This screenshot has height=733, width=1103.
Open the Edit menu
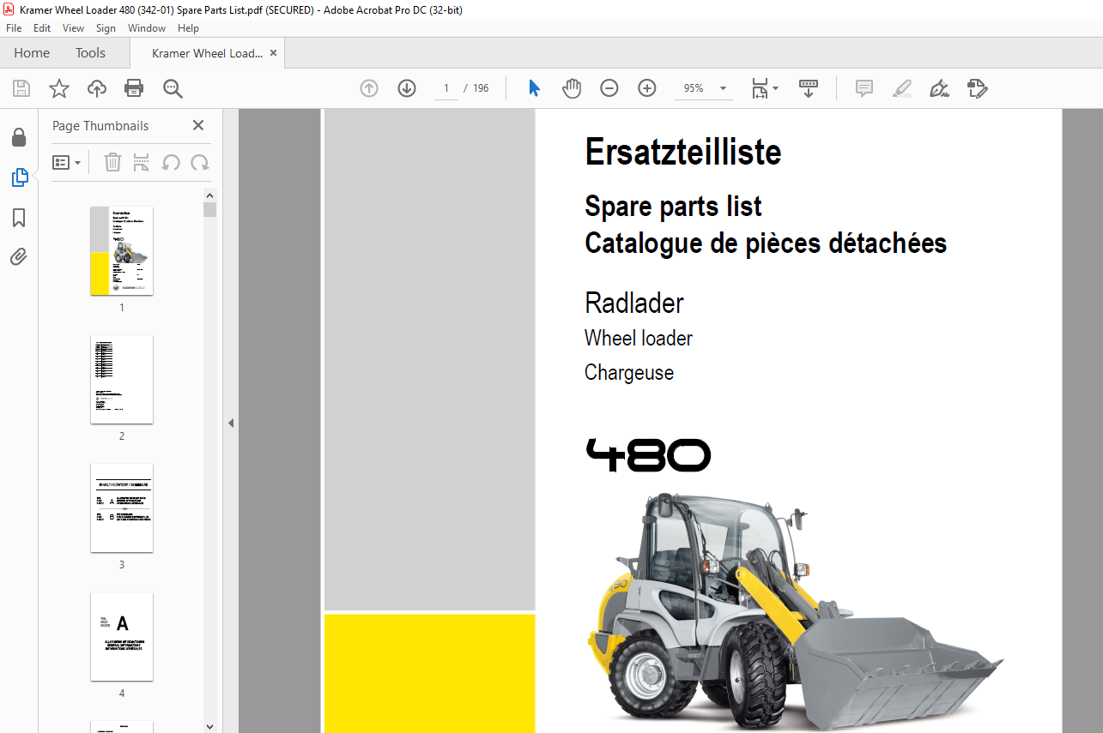tap(42, 28)
